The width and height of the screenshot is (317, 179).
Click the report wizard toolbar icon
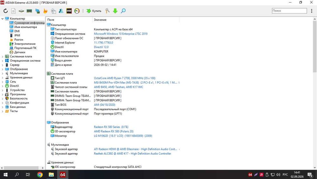pos(53,11)
